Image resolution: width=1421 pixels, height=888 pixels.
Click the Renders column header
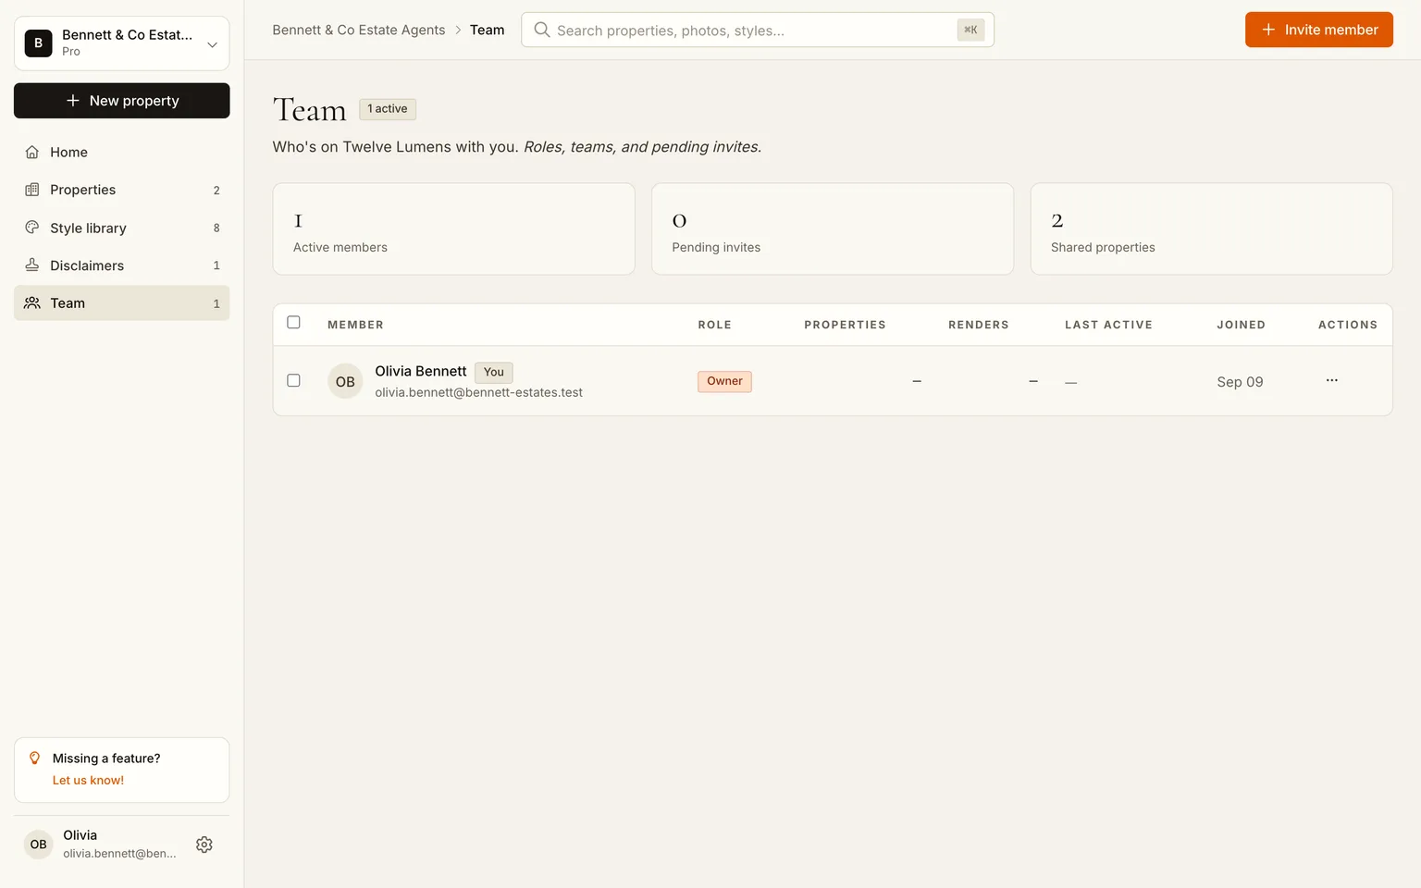(x=979, y=325)
